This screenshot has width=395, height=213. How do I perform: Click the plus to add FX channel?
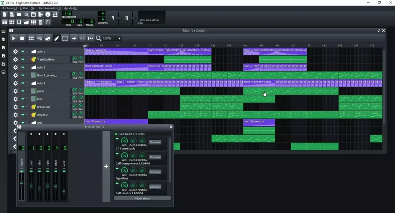coord(106,166)
